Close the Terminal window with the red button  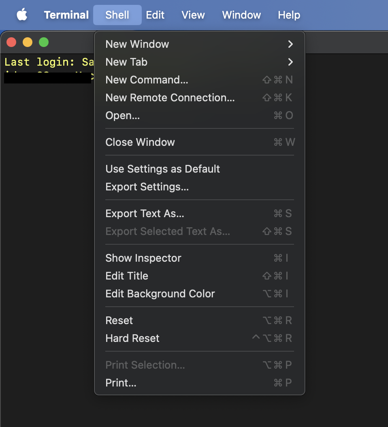(11, 42)
